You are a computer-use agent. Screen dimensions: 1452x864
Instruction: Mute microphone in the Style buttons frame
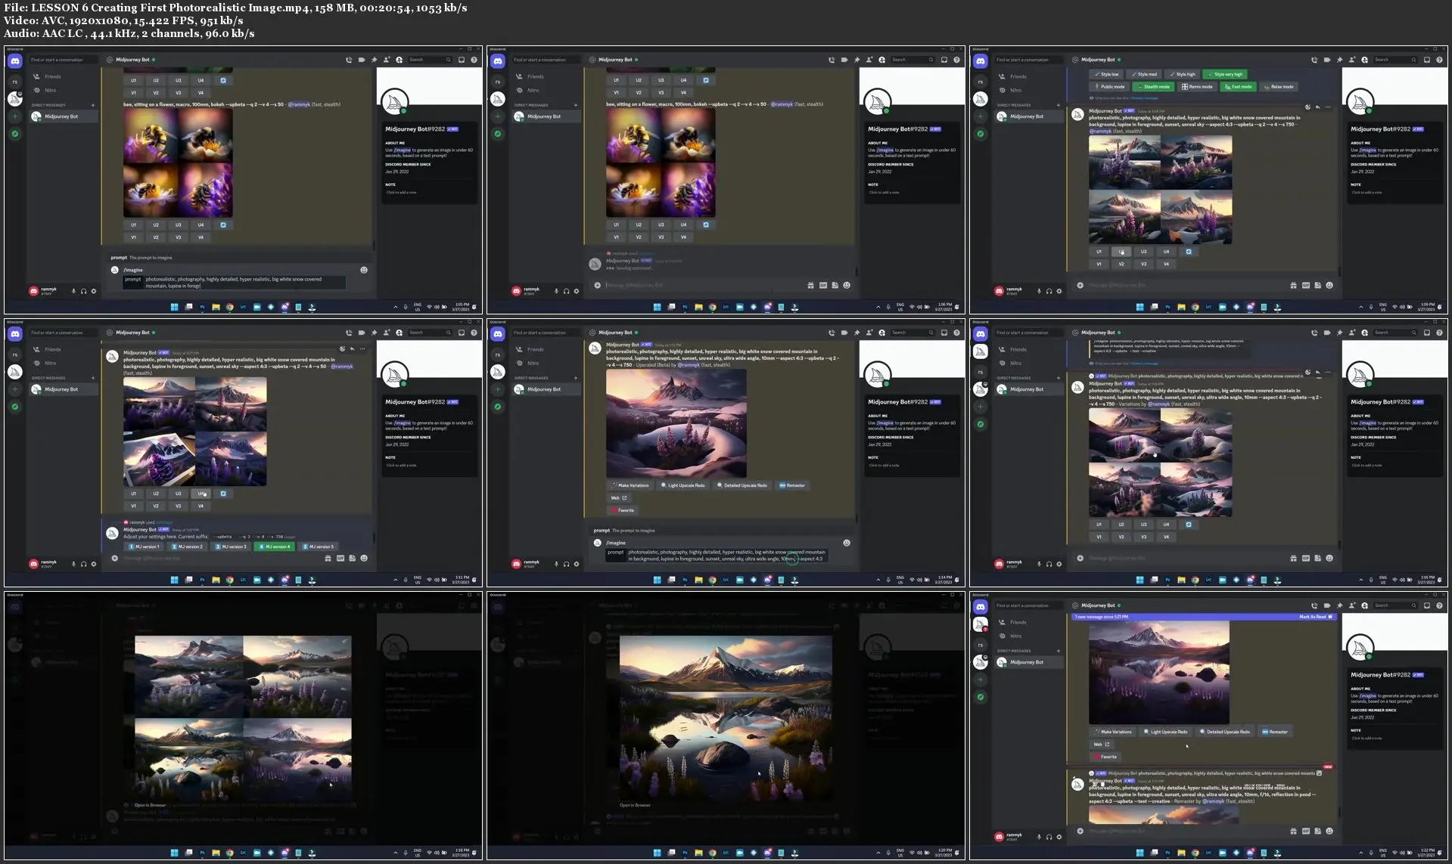pos(1039,291)
